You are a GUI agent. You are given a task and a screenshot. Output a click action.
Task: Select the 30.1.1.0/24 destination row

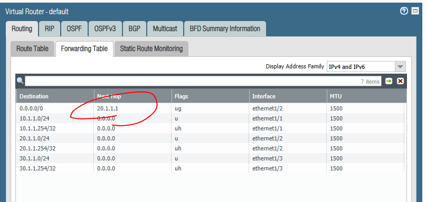[x=210, y=158]
